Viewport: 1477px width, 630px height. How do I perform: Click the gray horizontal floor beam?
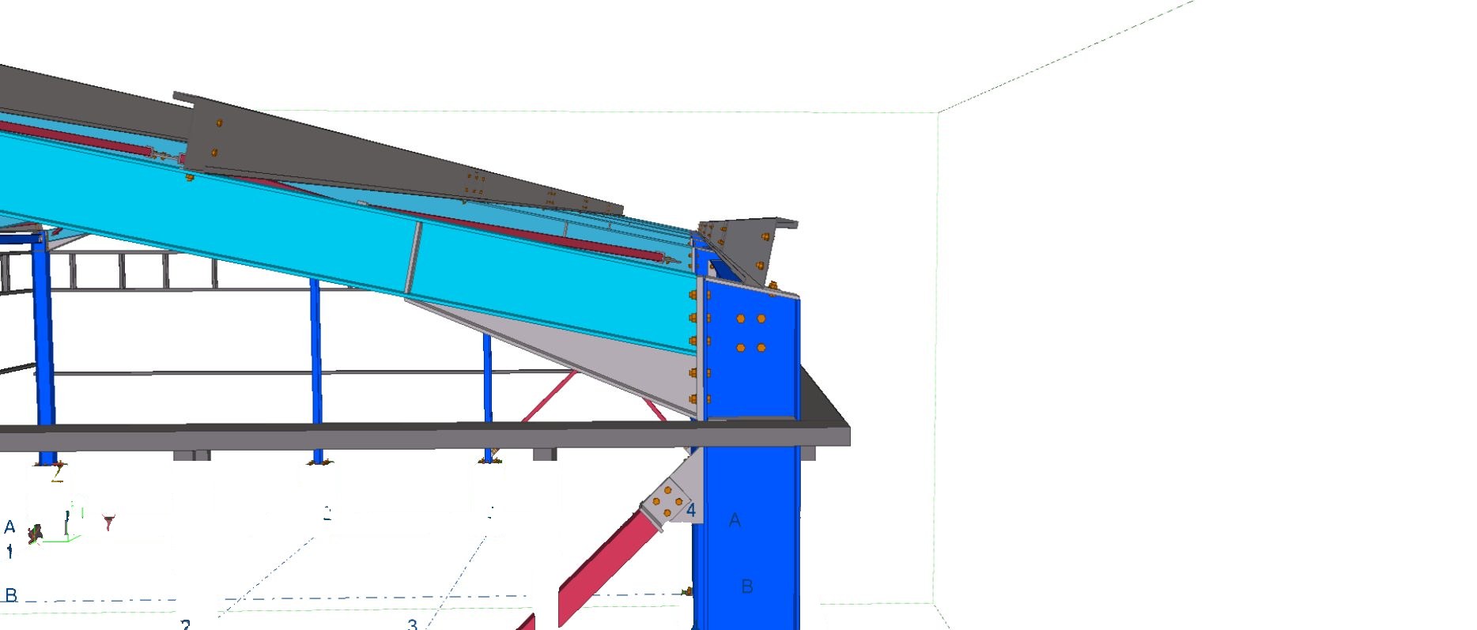tap(425, 436)
